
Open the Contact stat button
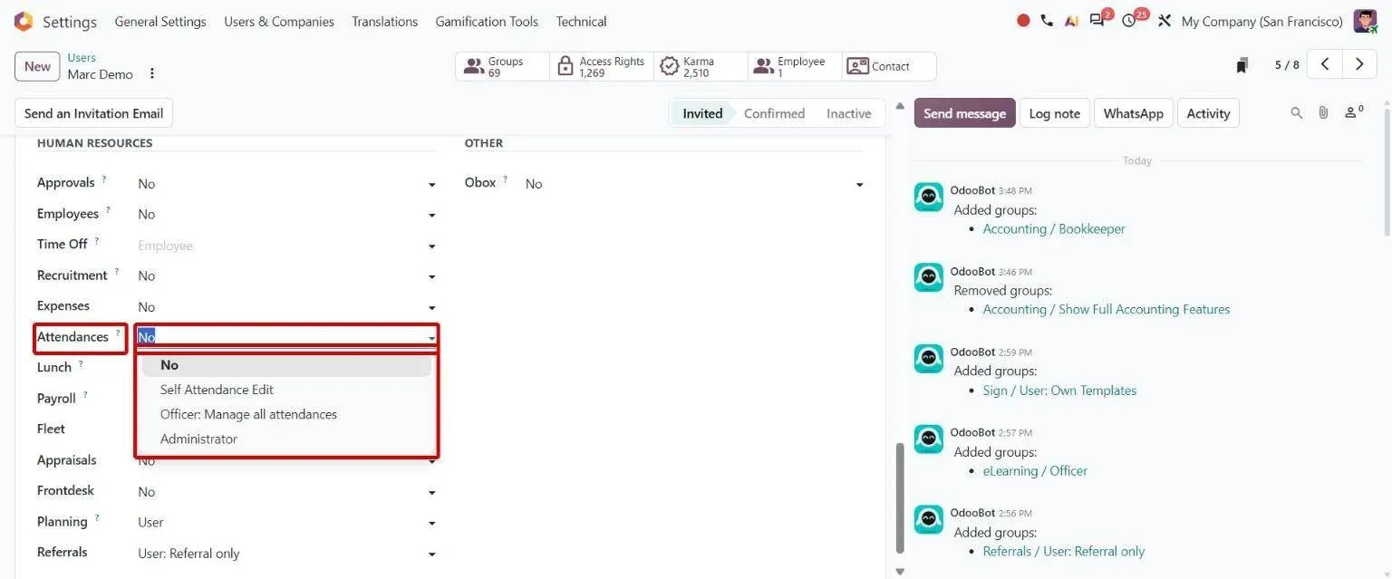click(889, 66)
